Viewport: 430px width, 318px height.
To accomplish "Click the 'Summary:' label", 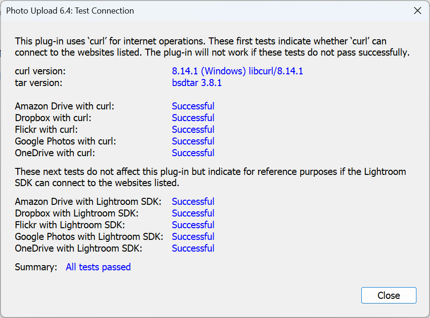I will pyautogui.click(x=36, y=267).
